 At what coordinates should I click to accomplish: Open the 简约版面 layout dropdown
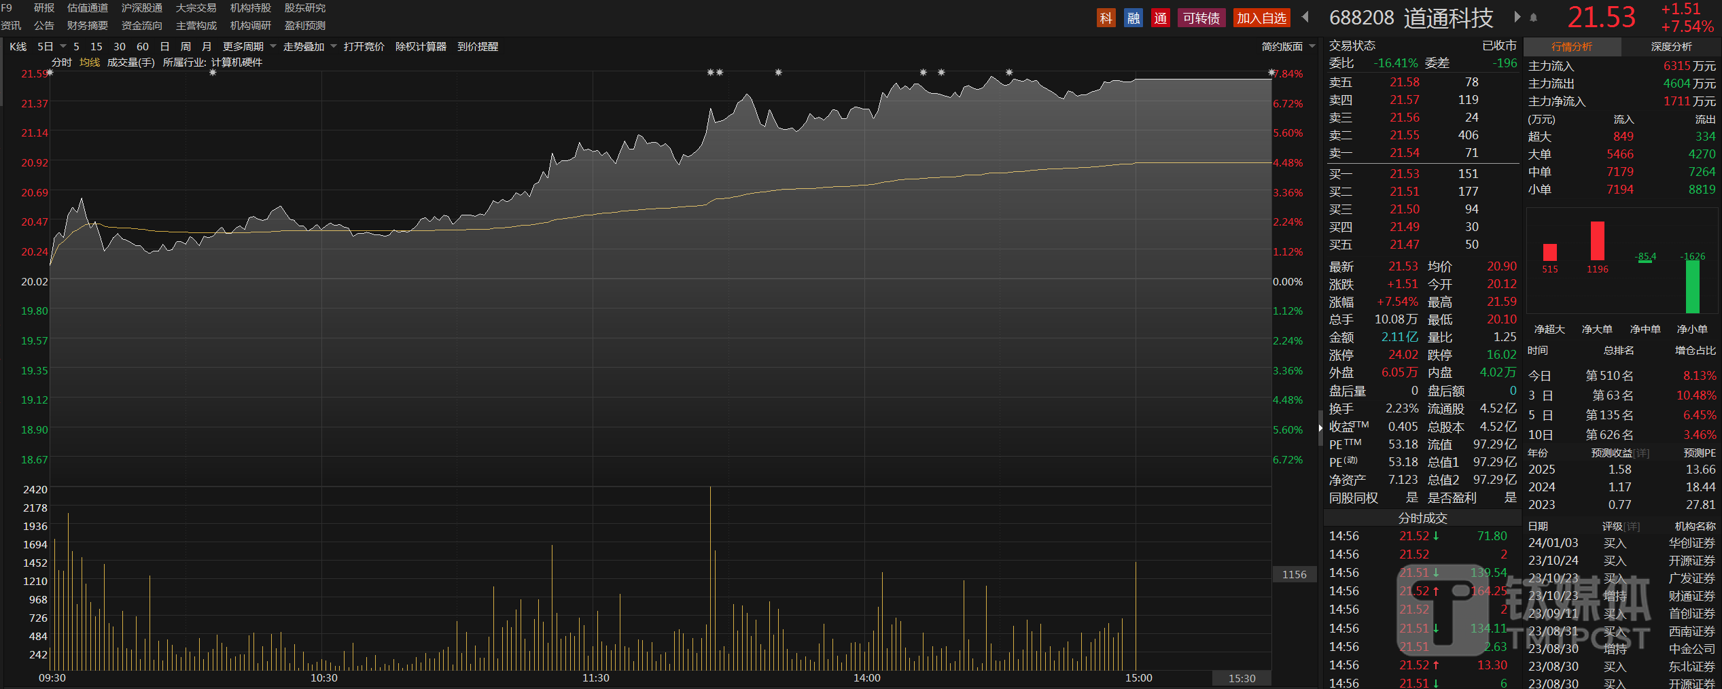[x=1312, y=46]
